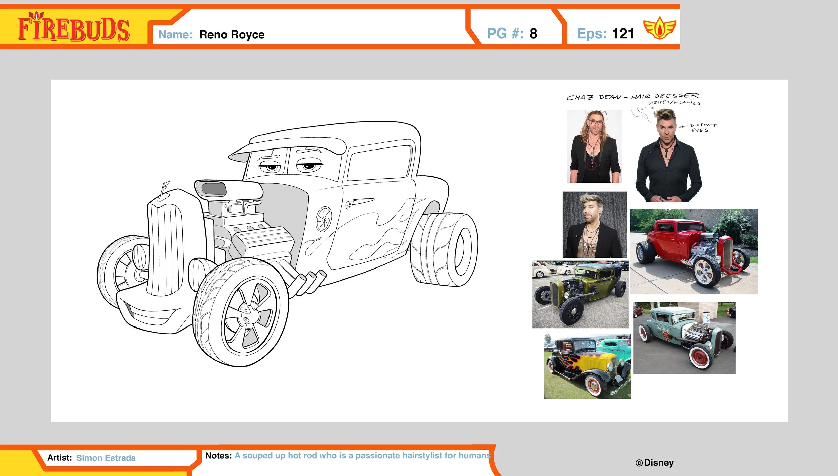Click the note about a souped up hot rod
Screen dimensions: 838x476
pyautogui.click(x=363, y=455)
